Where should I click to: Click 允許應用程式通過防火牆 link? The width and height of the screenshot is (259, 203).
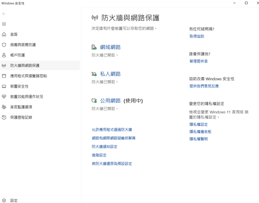112,129
